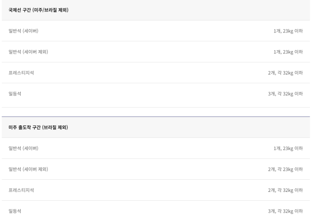Click 국제선 일반석 (세이버 제외) allowance 1개, 23kg 이하
Viewport: 314px width, 221px height.
[x=288, y=52]
